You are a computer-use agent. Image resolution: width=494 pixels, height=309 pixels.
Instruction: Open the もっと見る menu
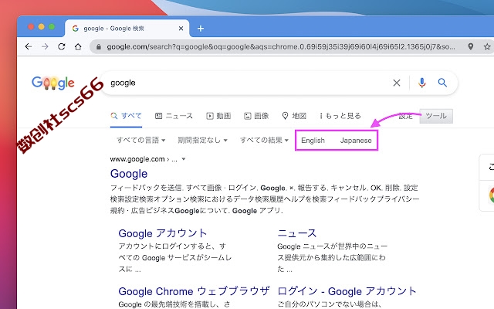[340, 116]
